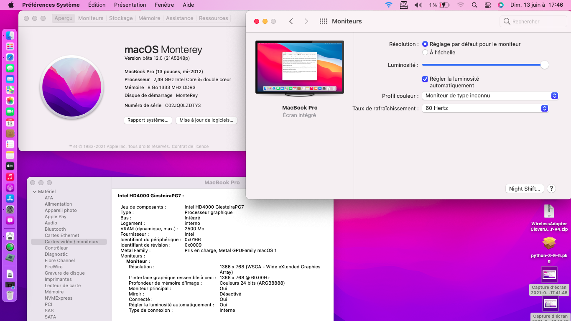The width and height of the screenshot is (571, 321).
Task: Open the Aide menu
Action: pos(189,5)
